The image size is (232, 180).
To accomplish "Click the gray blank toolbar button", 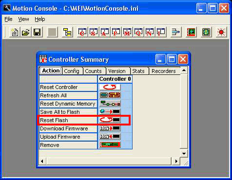I will [52, 32].
